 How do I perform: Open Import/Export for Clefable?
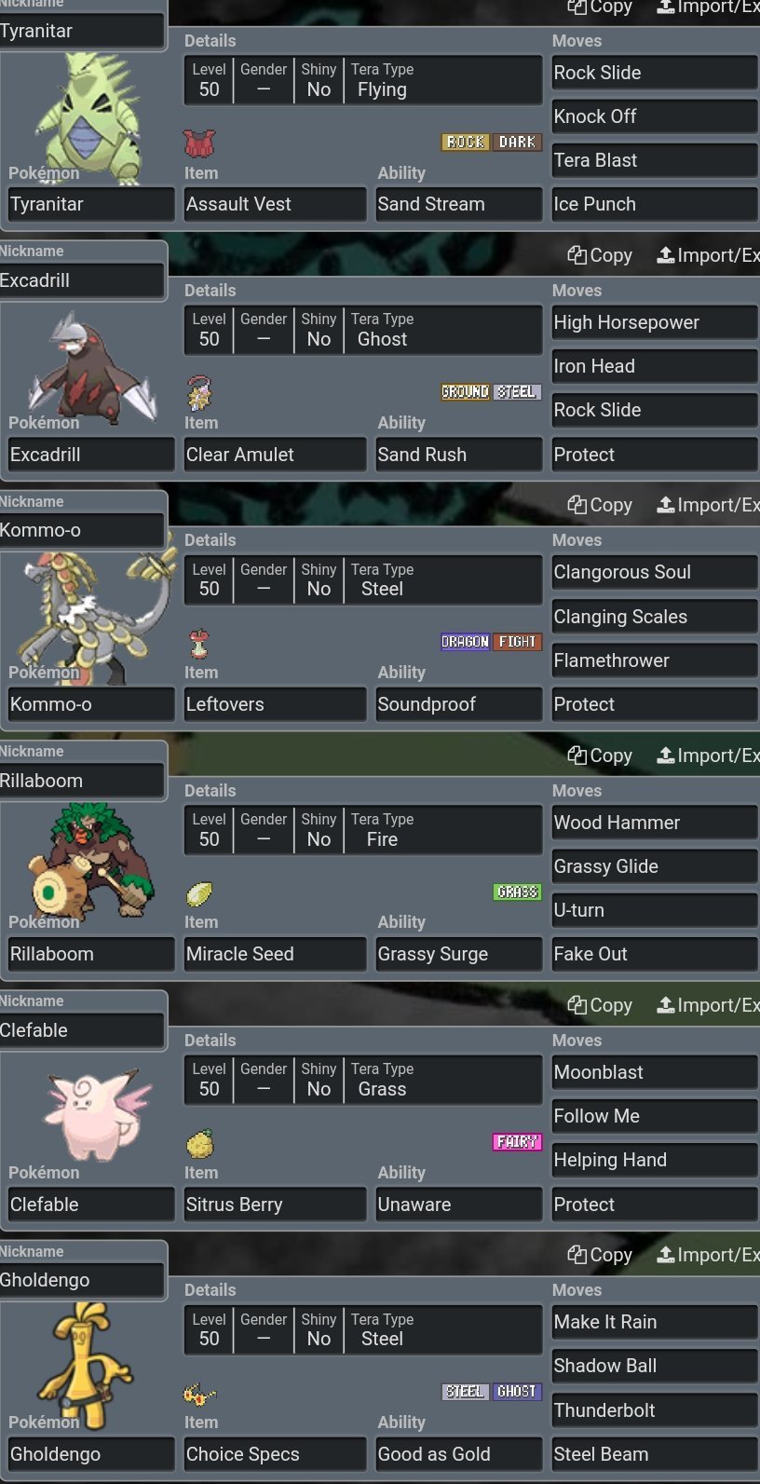(x=708, y=1005)
